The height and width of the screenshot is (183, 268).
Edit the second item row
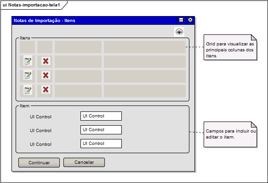coord(28,75)
